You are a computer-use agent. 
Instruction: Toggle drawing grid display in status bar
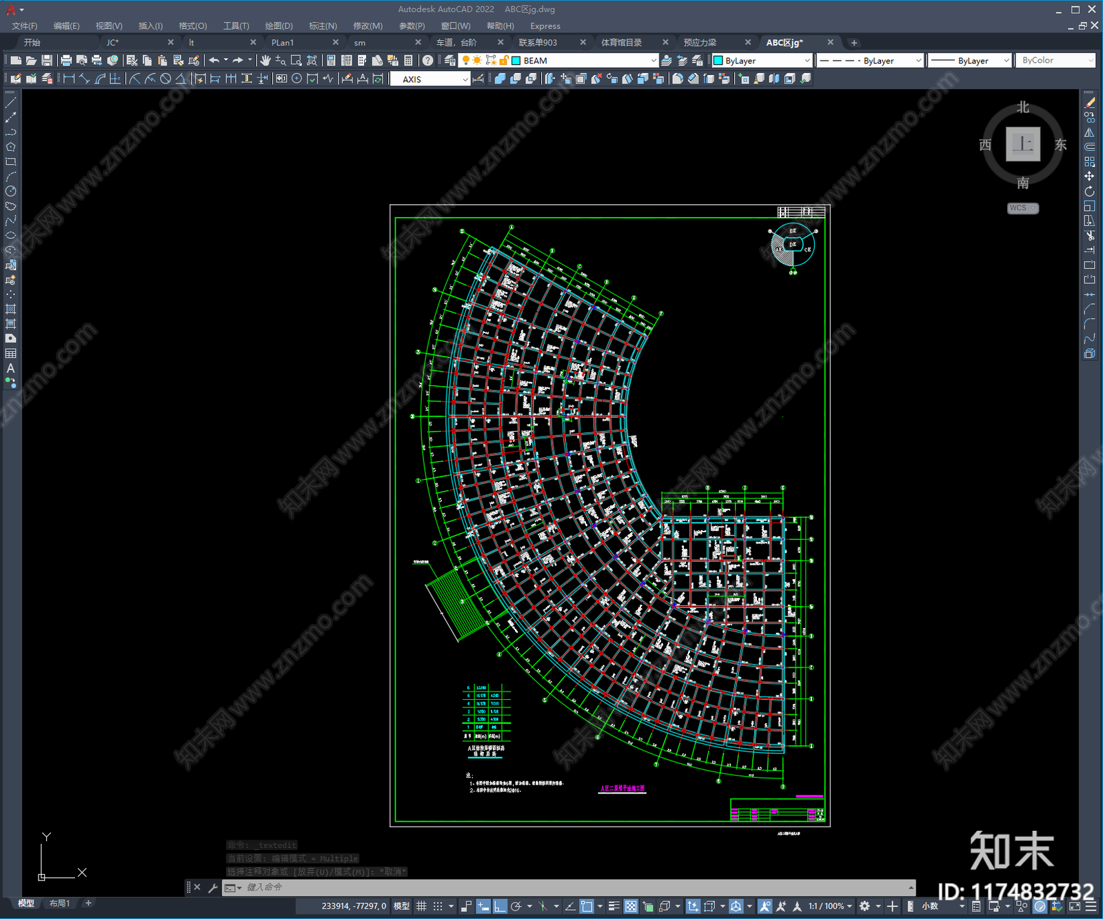tap(421, 906)
